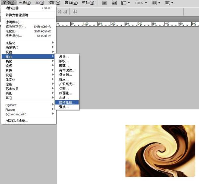The height and width of the screenshot is (184, 199).
Task: Choose the 极坐标... filter
Action: 66,75
